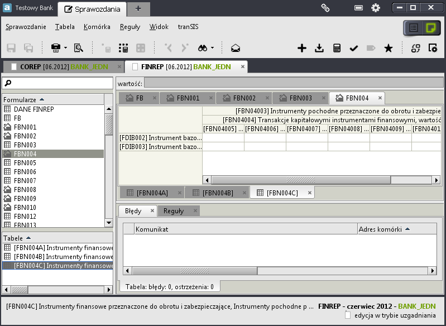Open the Reguły menu

click(x=130, y=27)
